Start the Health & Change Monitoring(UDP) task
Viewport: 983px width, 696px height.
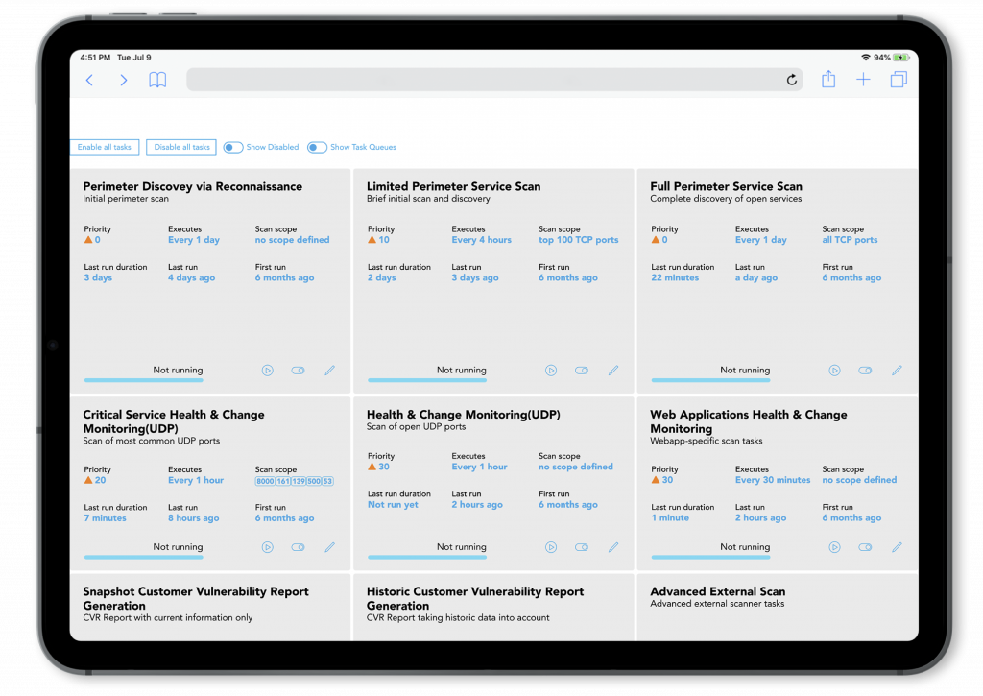click(551, 547)
